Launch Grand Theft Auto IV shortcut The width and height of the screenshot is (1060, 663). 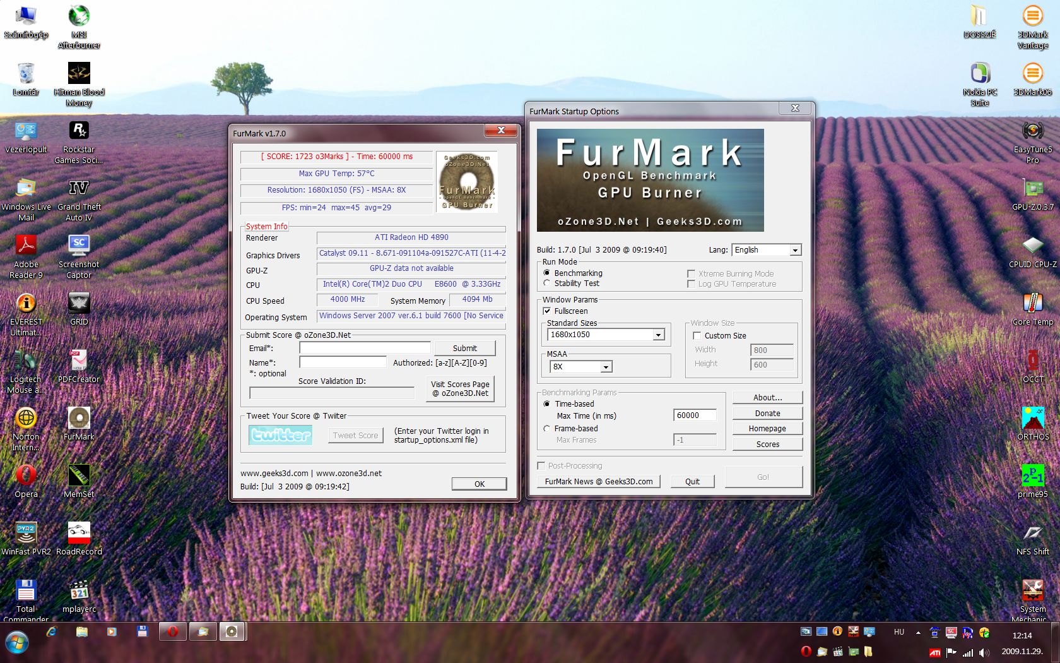pyautogui.click(x=79, y=199)
